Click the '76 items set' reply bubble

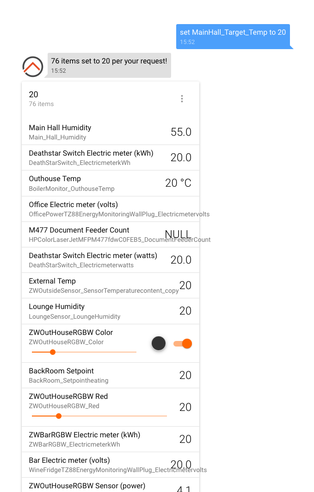pos(109,65)
